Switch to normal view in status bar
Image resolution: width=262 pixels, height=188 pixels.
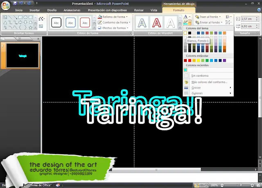point(197,185)
